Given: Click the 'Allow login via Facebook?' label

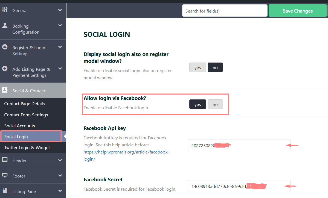Looking at the screenshot, I should click(115, 98).
